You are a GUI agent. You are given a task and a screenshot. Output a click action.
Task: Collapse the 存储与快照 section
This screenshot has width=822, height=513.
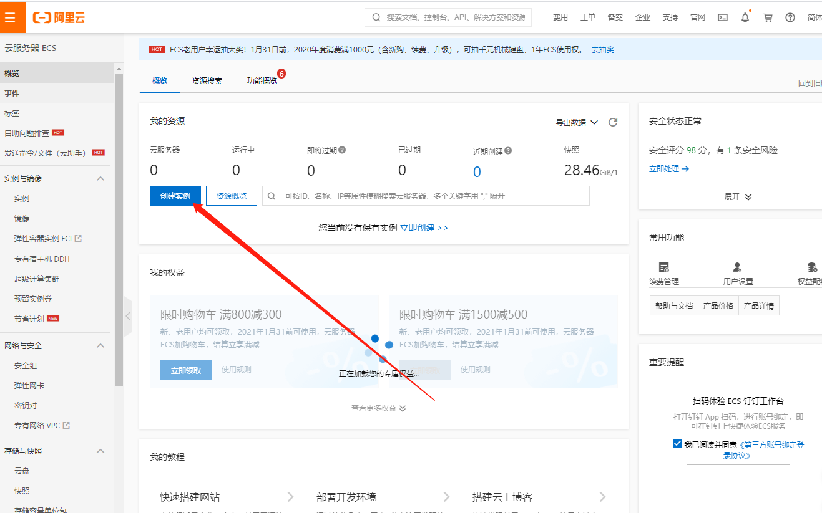[x=100, y=451]
